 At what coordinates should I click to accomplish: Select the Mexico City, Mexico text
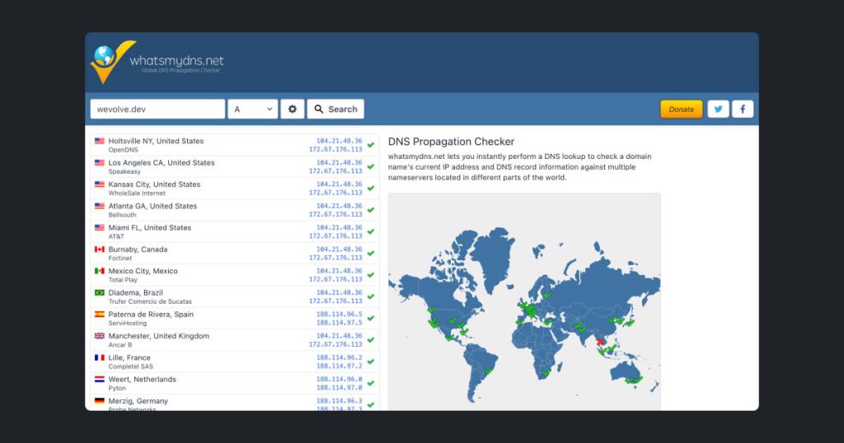[x=143, y=271]
